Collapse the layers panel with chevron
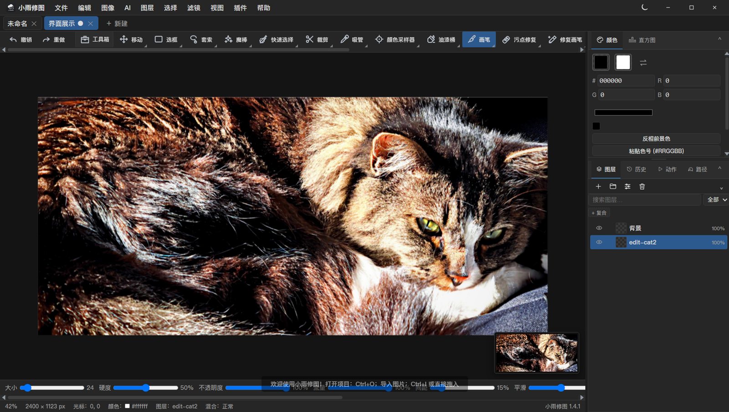 pos(720,169)
